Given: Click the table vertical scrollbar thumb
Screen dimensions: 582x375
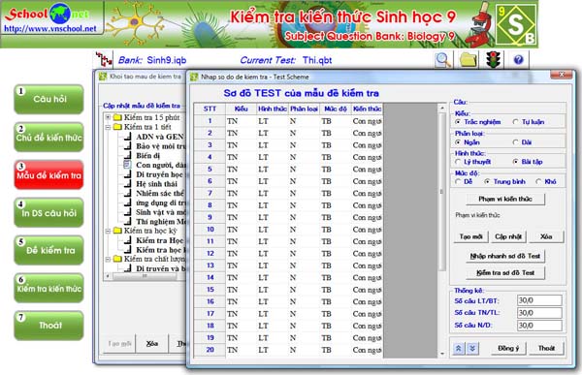Looking at the screenshot, I should 441,192.
